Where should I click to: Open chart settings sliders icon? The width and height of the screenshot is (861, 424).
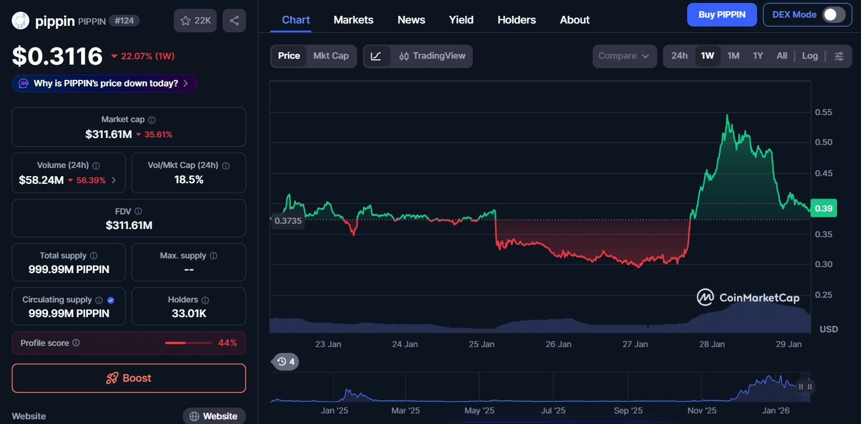click(x=839, y=56)
